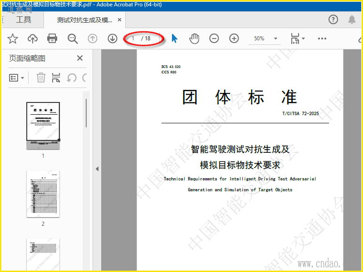
Task: Click the ICS 43.020 text
Action: [x=171, y=67]
